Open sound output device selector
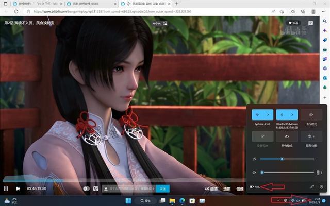Screen dimensions: 330x206 pos(319,173)
